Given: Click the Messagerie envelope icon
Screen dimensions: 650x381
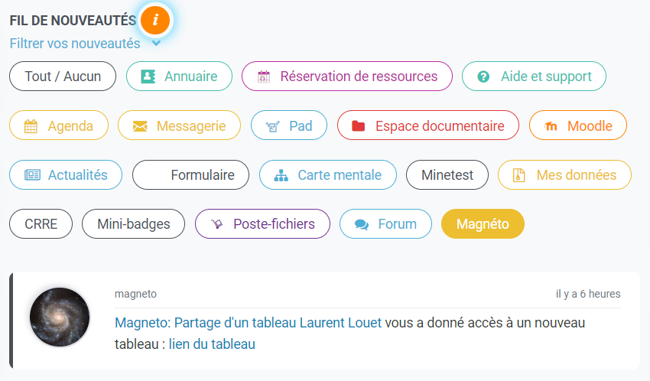Looking at the screenshot, I should tap(140, 126).
